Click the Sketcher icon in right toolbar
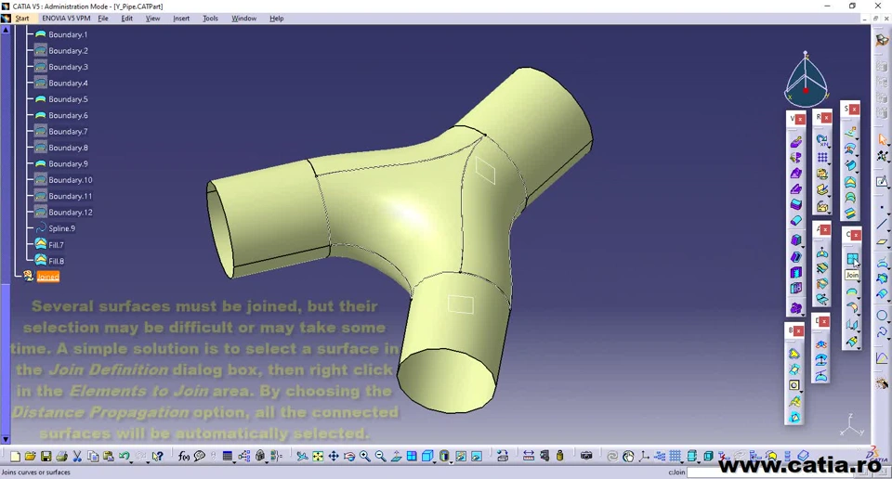The width and height of the screenshot is (892, 479). tap(882, 182)
